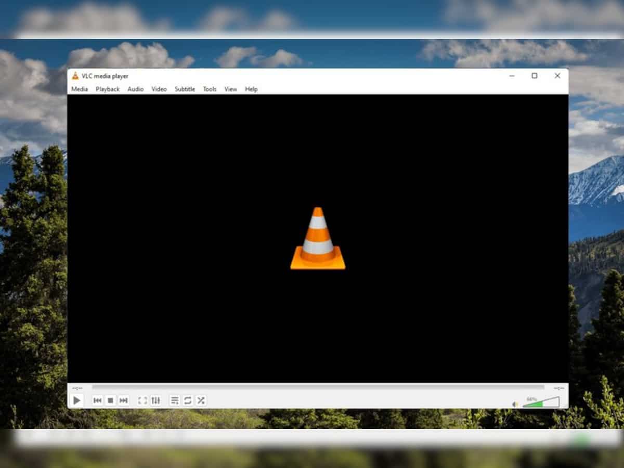Open the Subtitle menu
The width and height of the screenshot is (624, 468).
185,89
